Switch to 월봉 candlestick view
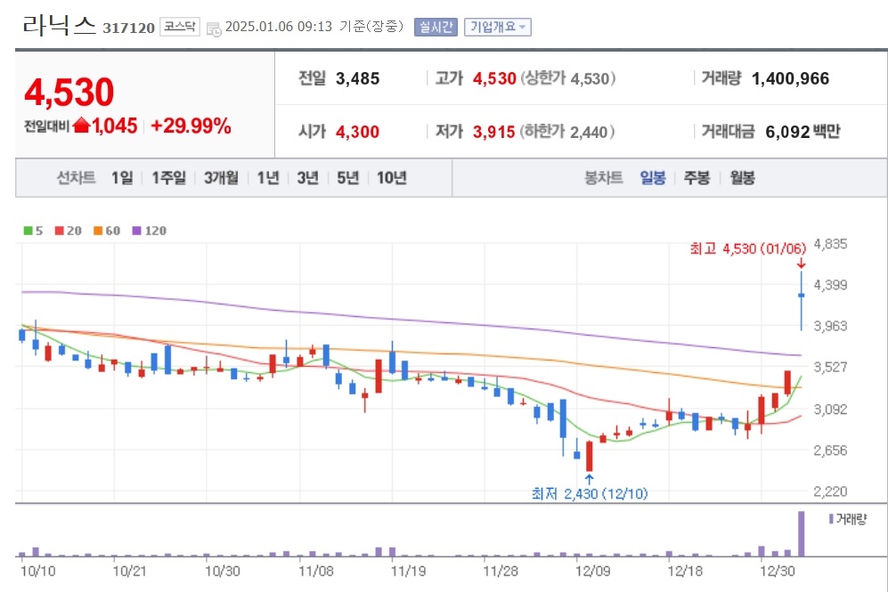Image resolution: width=888 pixels, height=592 pixels. click(x=742, y=178)
